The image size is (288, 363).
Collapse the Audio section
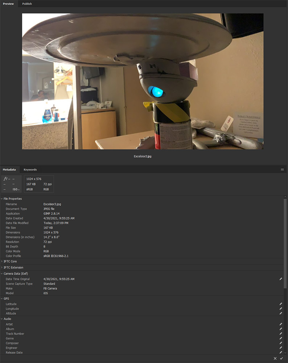[x=2, y=319]
